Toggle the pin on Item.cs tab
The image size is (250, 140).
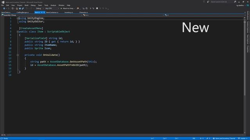[42, 12]
